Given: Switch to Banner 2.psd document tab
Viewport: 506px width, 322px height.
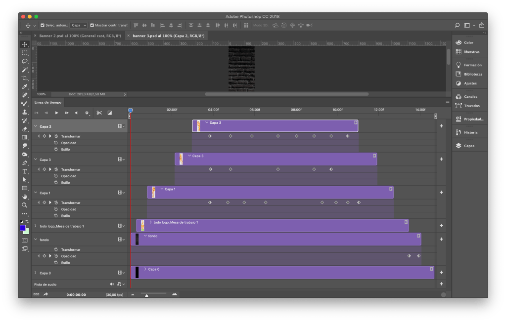Looking at the screenshot, I should coord(80,36).
